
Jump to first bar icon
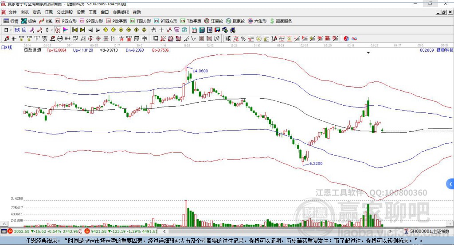pos(74,30)
